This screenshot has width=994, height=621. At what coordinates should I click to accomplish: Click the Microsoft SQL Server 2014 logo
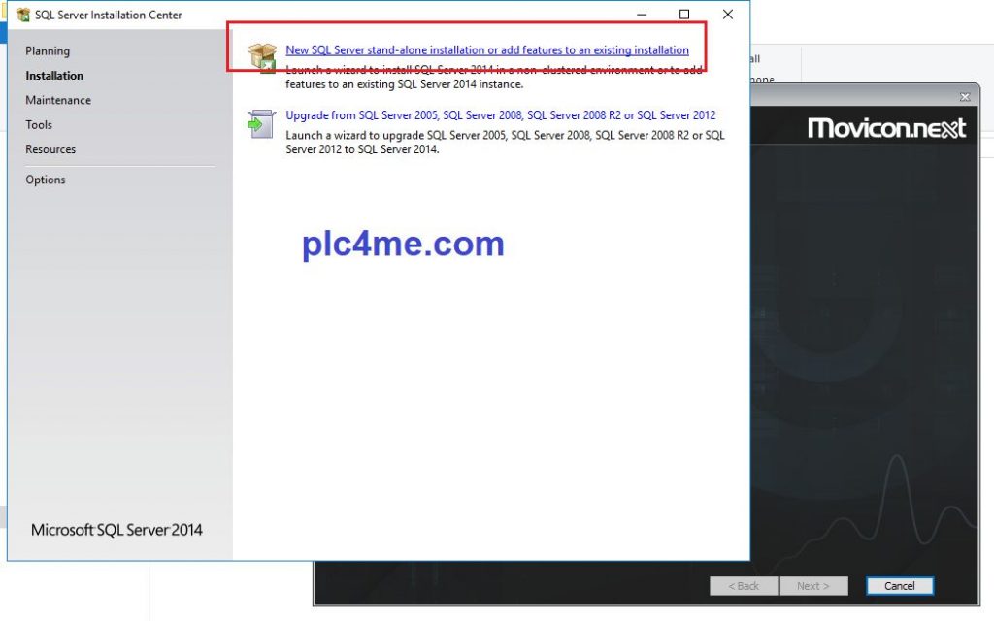pos(116,530)
